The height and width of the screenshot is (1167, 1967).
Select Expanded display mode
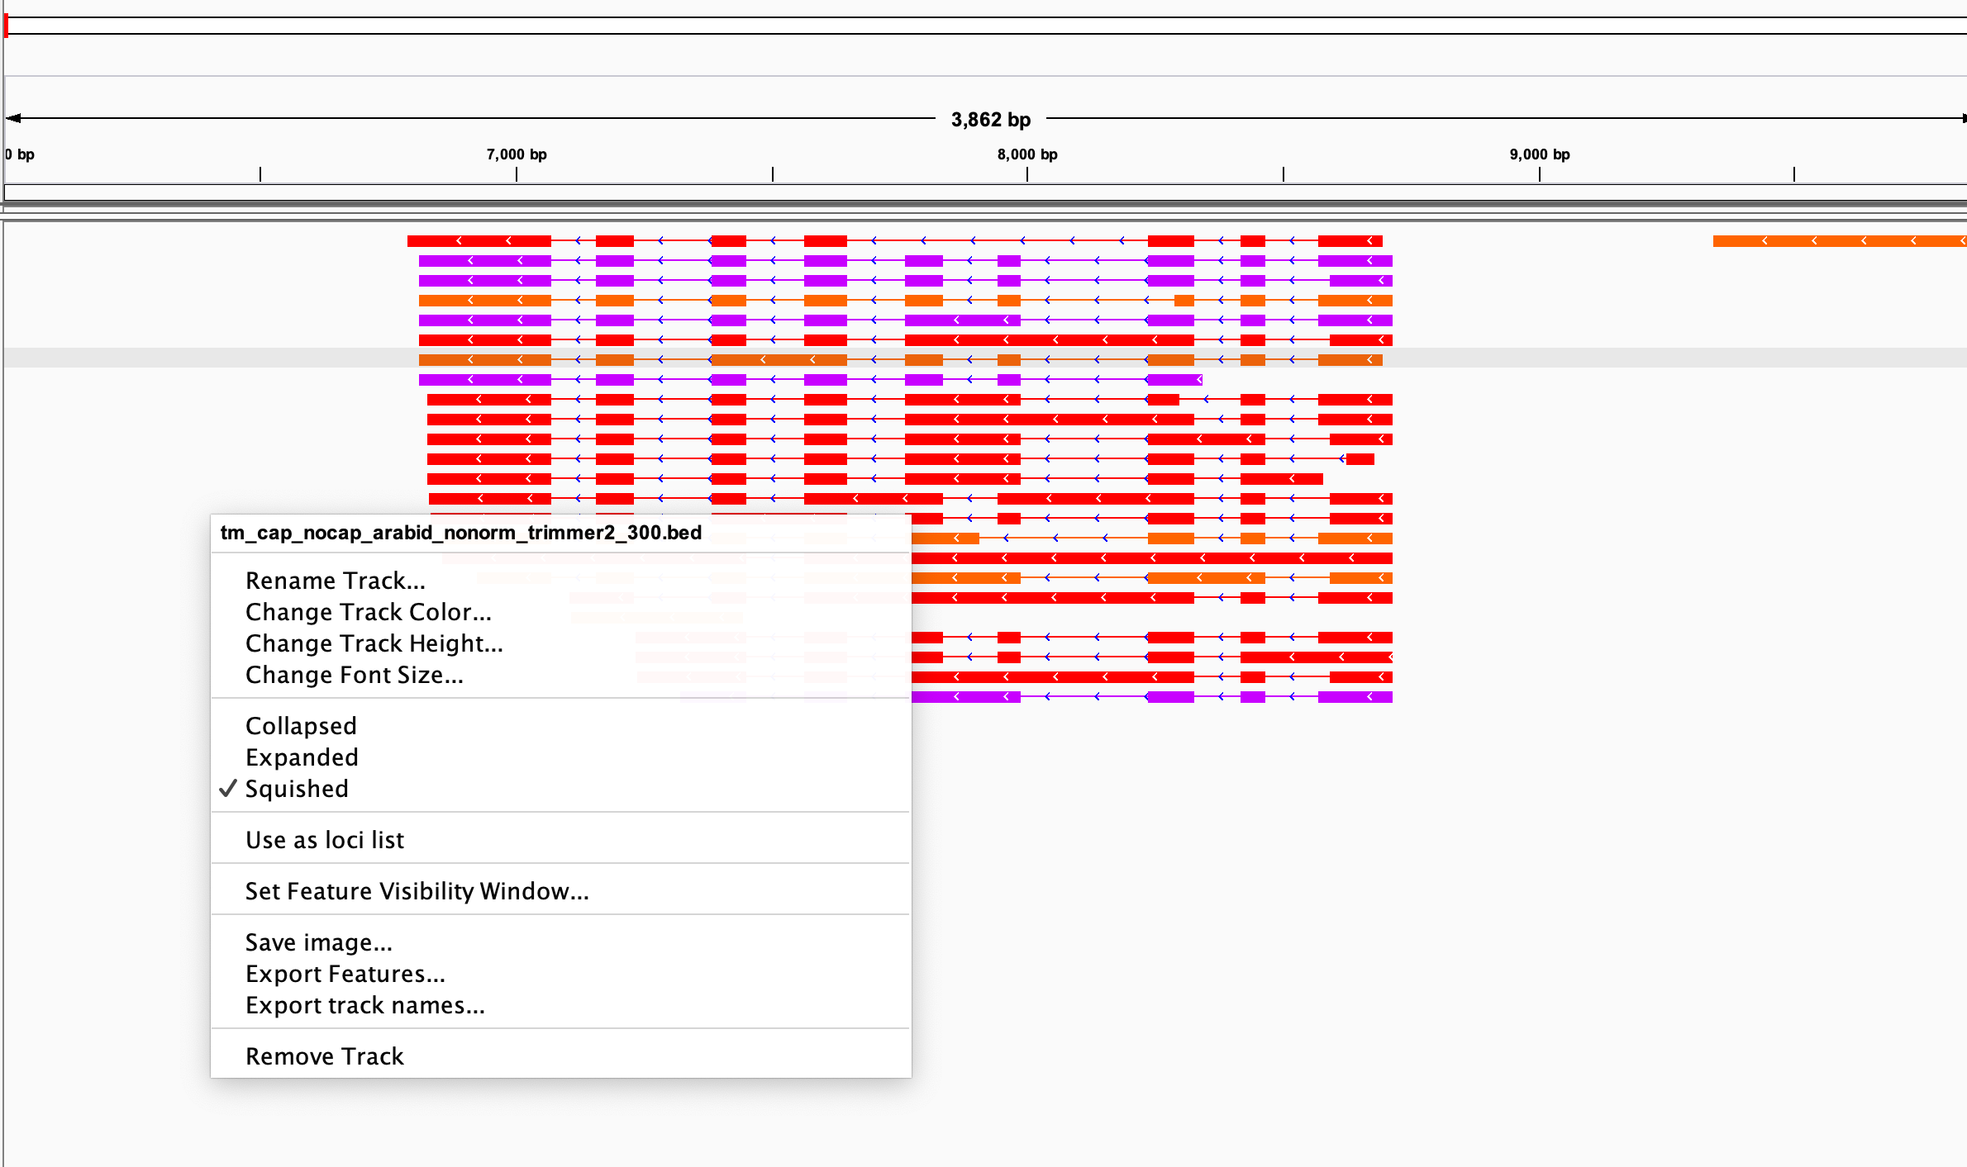pyautogui.click(x=302, y=757)
